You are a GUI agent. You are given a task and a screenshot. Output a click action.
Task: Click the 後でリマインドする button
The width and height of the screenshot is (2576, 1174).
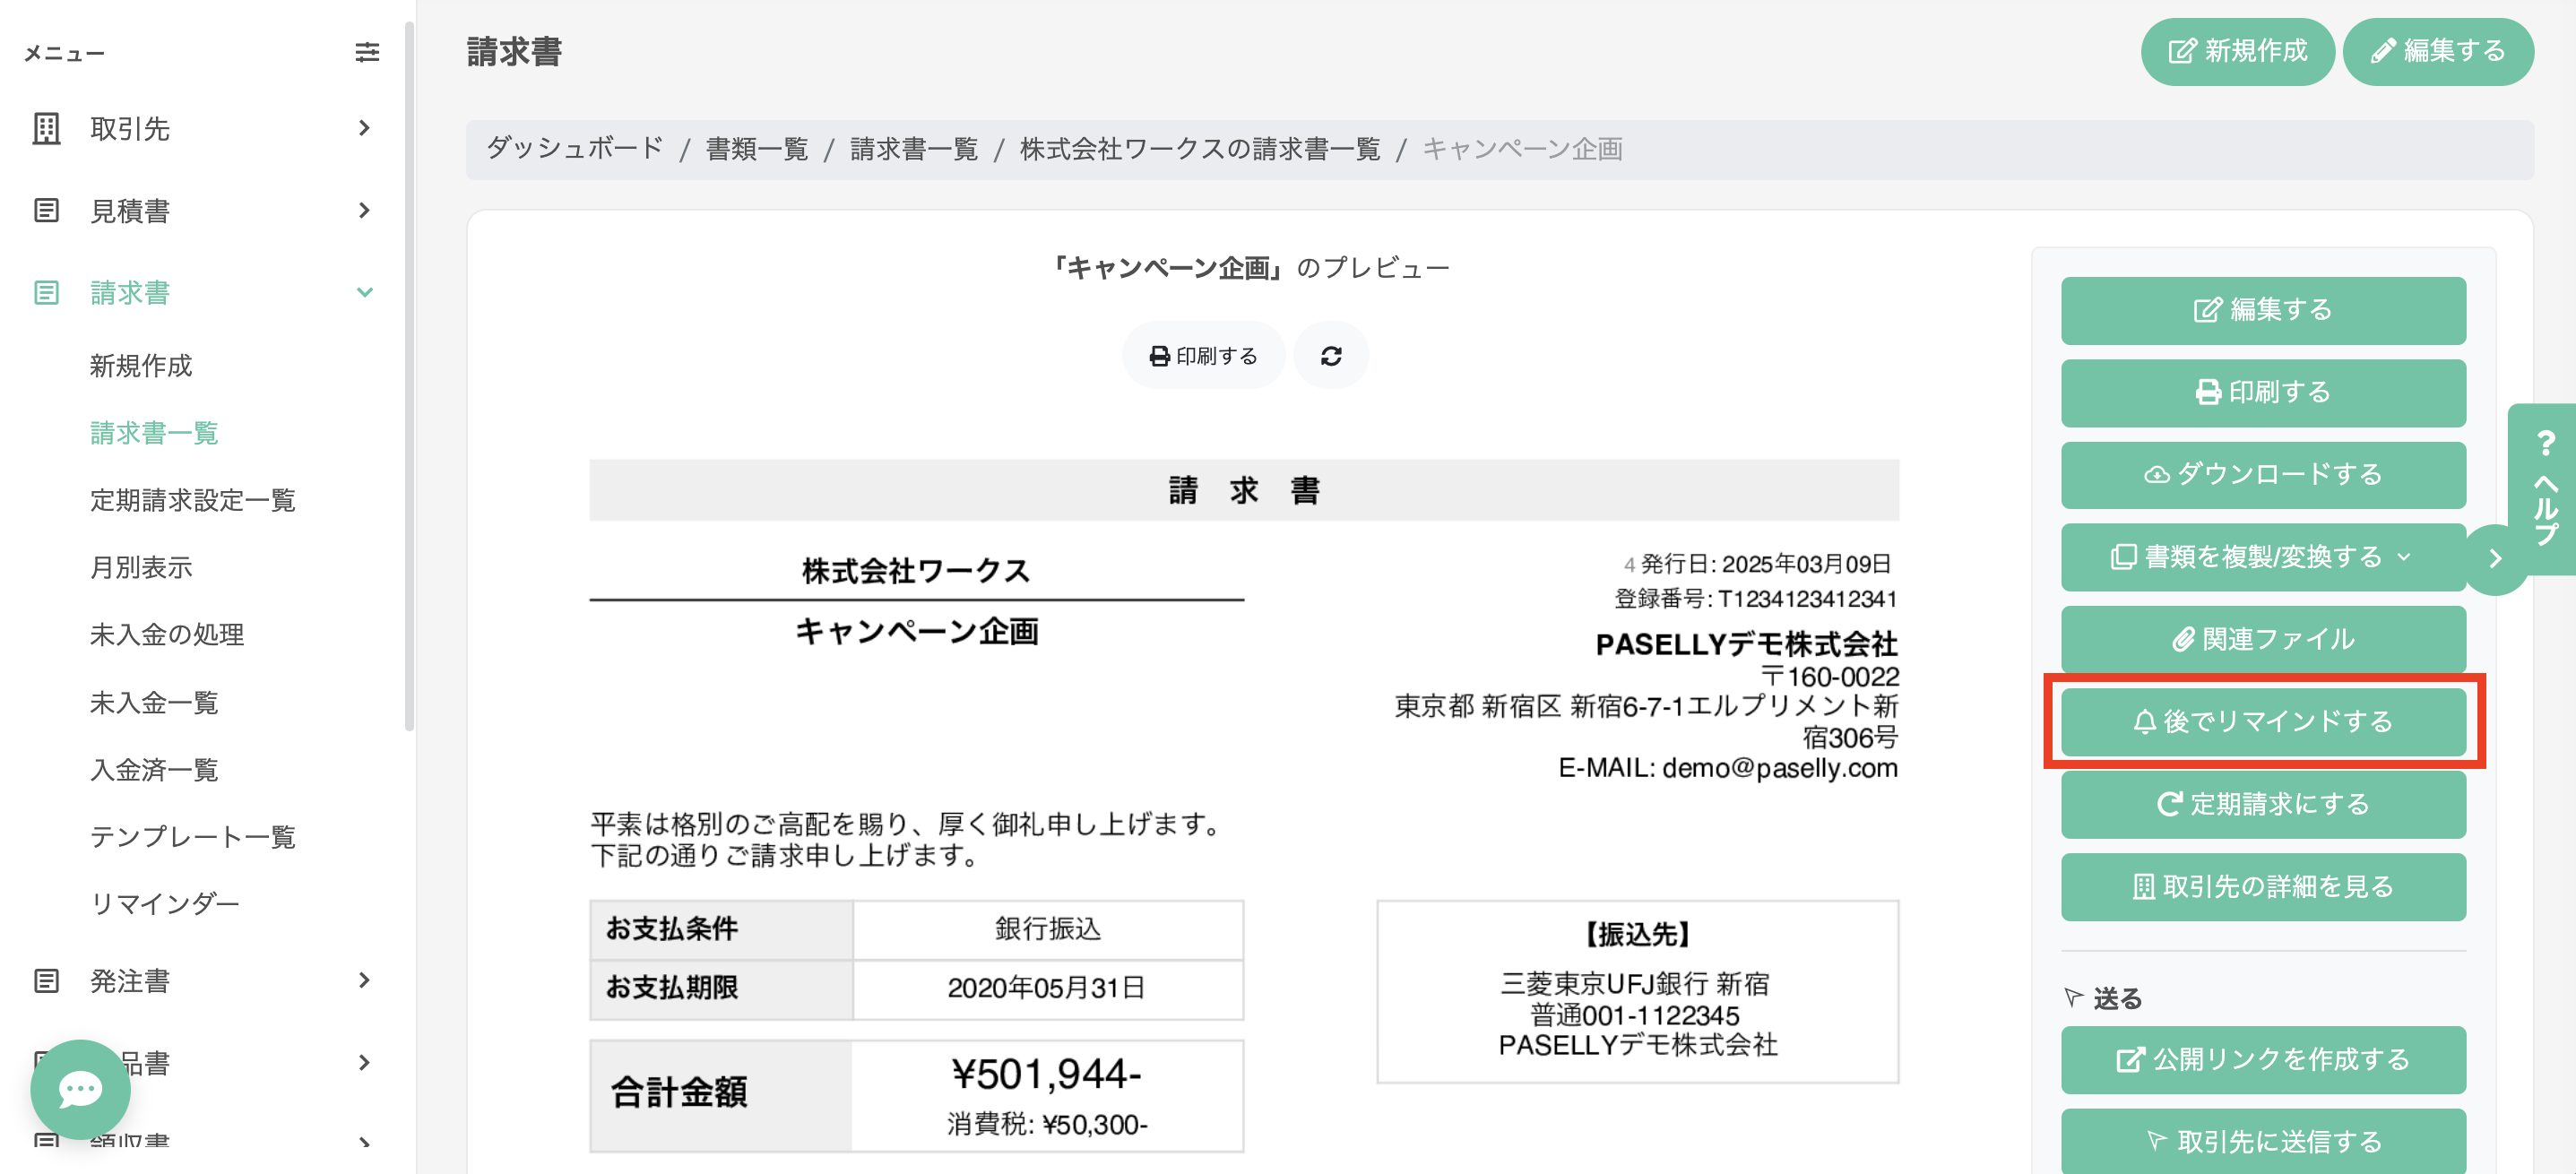coord(2262,722)
